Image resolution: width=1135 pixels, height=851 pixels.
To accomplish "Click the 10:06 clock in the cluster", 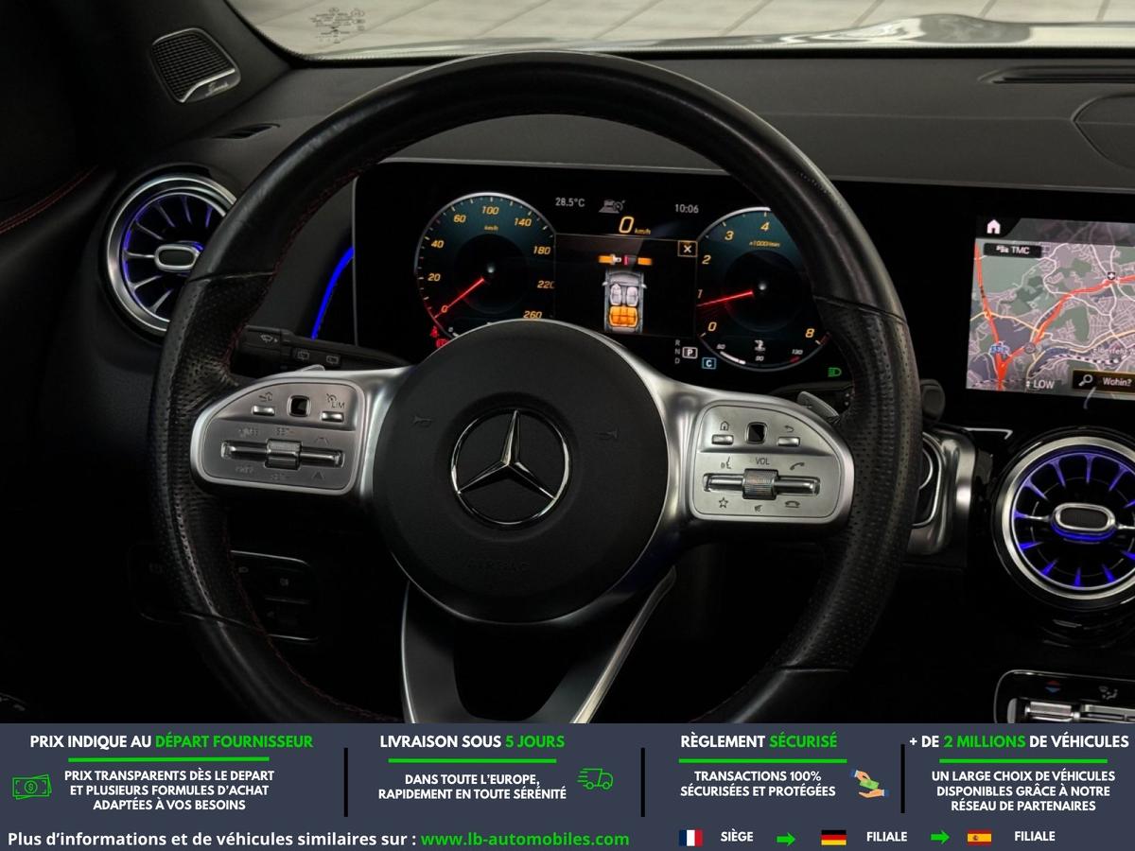I will coord(687,209).
